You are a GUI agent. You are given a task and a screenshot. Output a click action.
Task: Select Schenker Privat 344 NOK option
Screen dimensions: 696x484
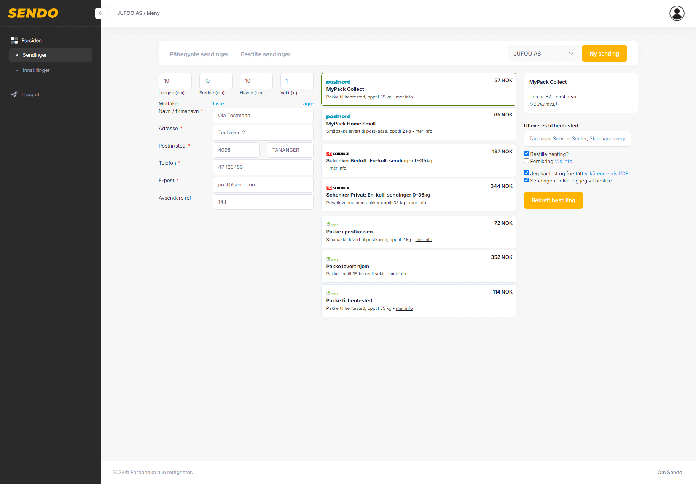click(x=419, y=195)
